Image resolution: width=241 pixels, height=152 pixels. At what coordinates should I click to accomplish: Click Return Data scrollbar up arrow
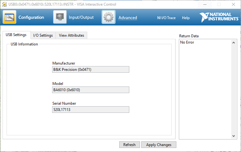click(234, 42)
